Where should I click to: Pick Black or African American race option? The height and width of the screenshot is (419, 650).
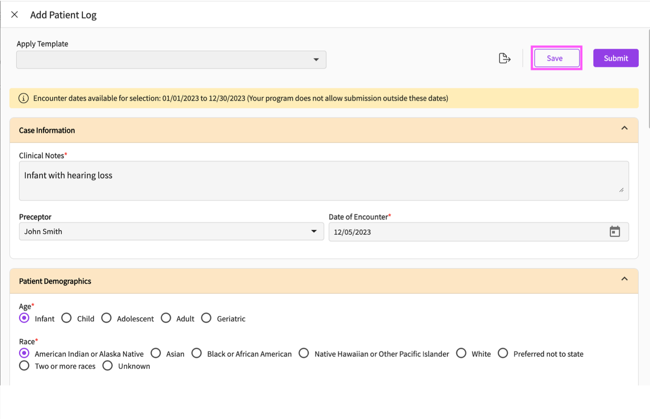click(x=196, y=353)
